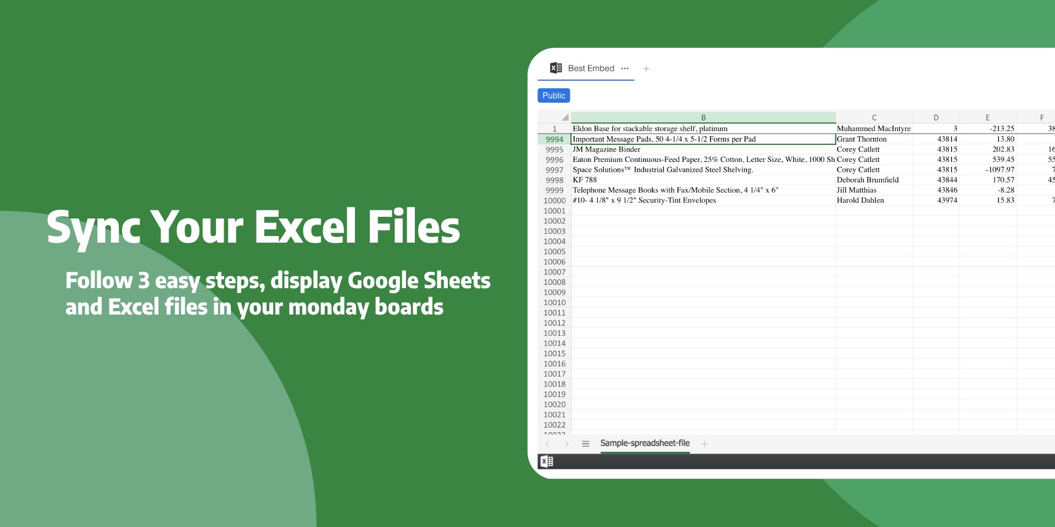
Task: Select row 9994 header
Action: click(x=554, y=139)
